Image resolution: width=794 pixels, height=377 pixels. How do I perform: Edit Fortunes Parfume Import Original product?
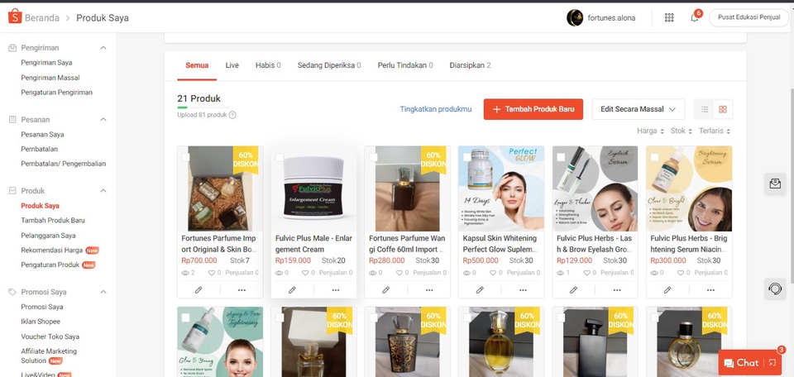click(198, 290)
